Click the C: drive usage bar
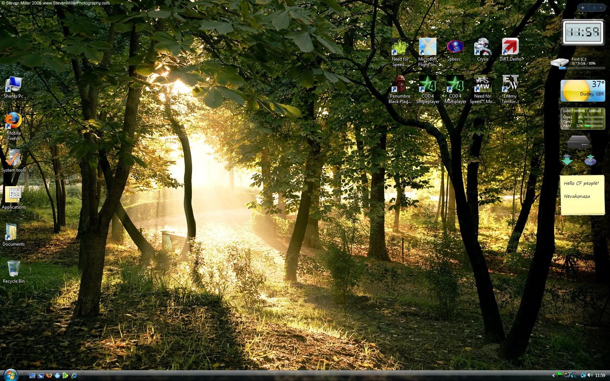The width and height of the screenshot is (610, 381). [x=583, y=67]
